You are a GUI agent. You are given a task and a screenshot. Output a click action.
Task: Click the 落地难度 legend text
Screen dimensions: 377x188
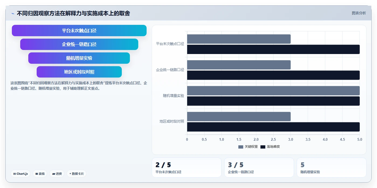click(x=273, y=147)
